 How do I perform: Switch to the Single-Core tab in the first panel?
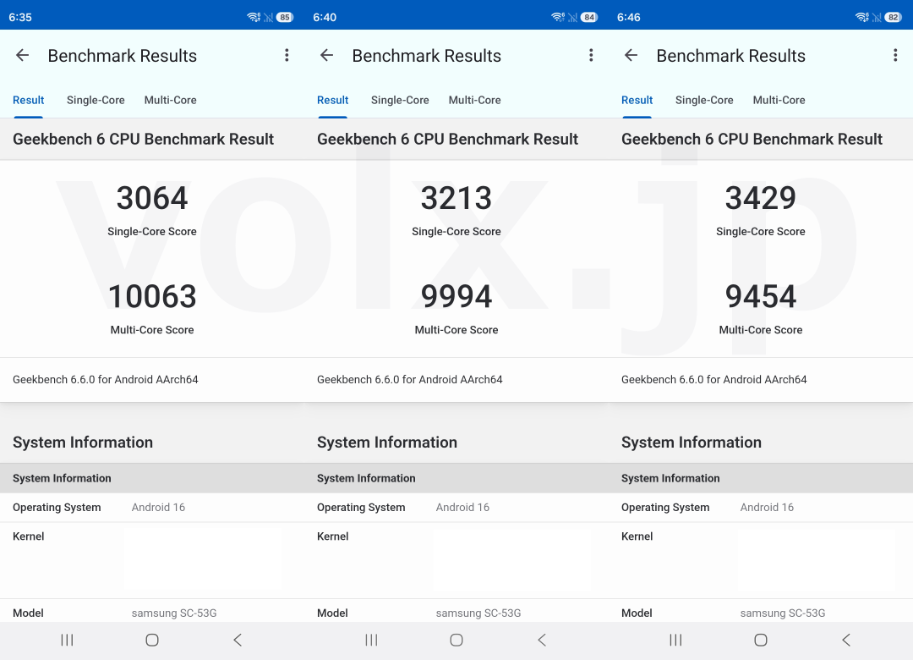[96, 100]
